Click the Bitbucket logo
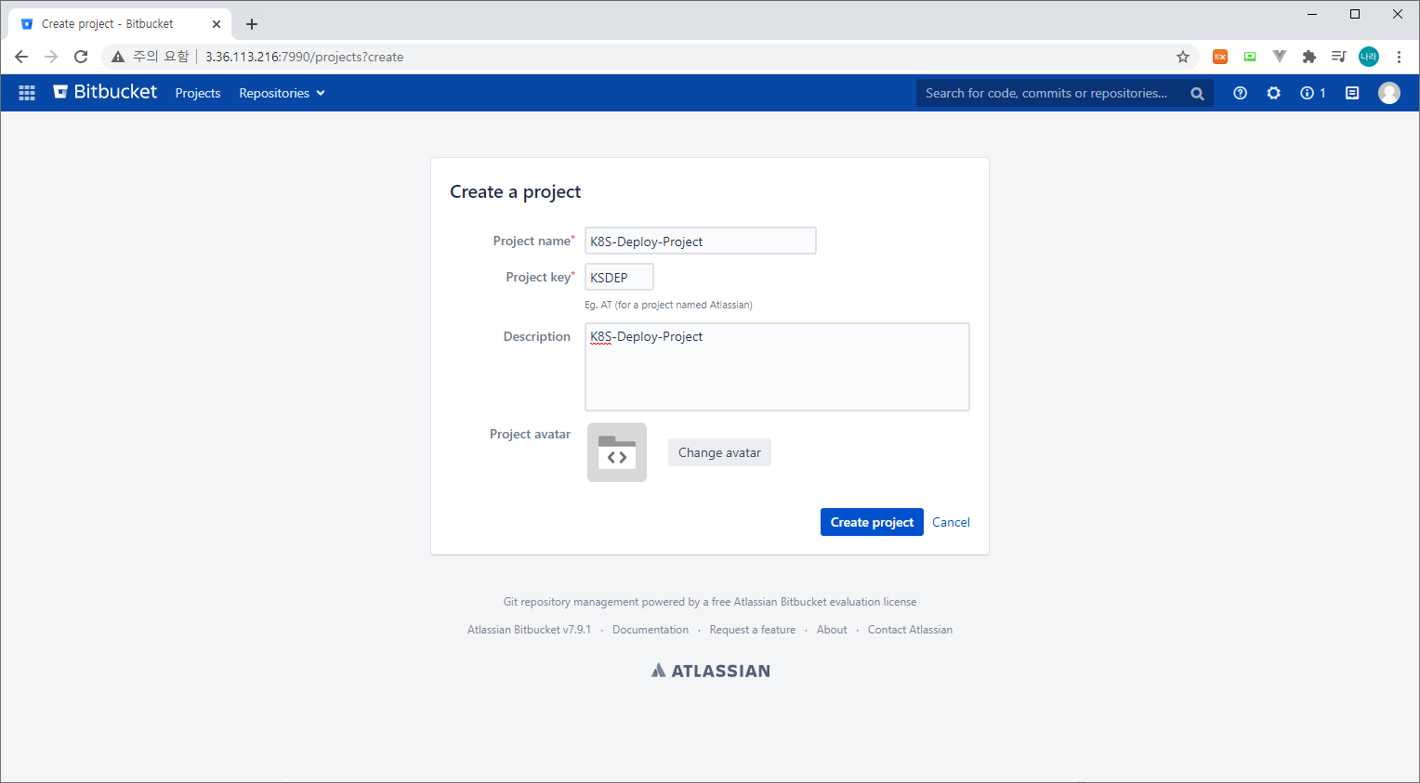Screen dimensions: 1420x783 click(x=104, y=92)
